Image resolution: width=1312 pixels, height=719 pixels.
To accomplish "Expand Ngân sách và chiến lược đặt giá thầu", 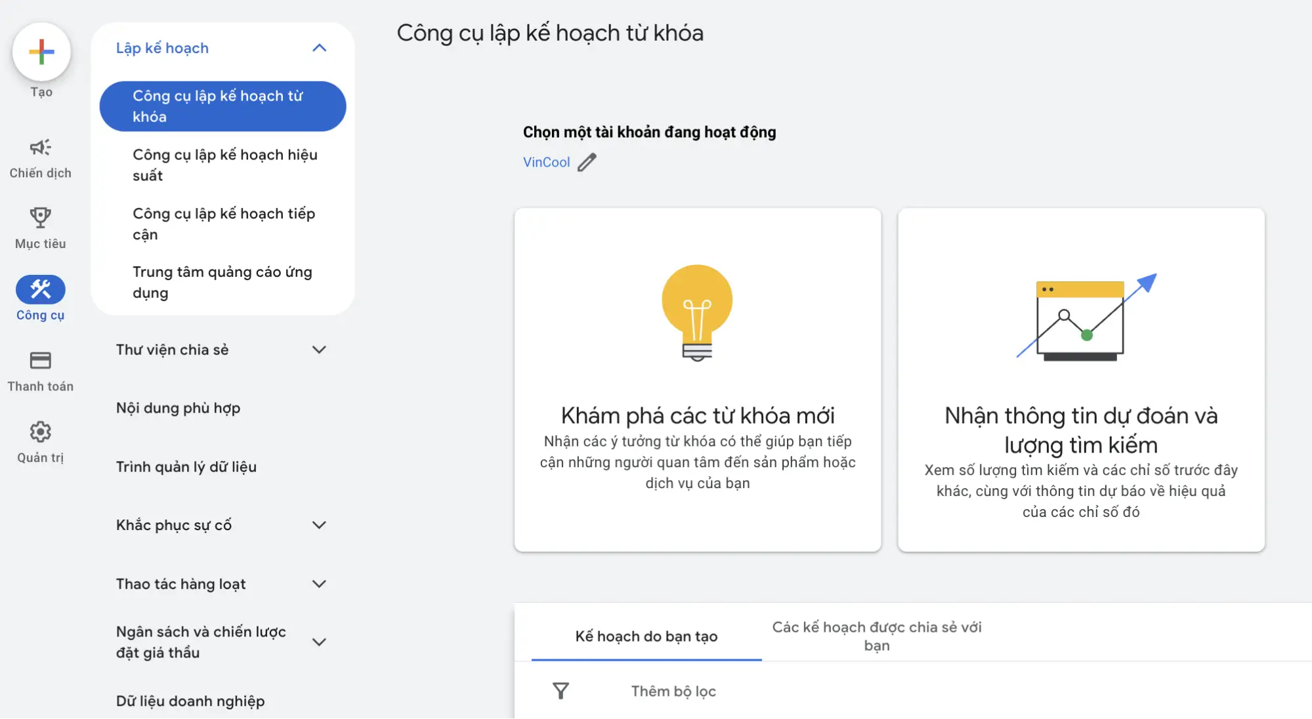I will click(x=319, y=642).
